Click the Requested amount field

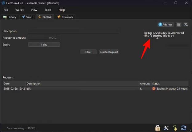click(x=44, y=38)
